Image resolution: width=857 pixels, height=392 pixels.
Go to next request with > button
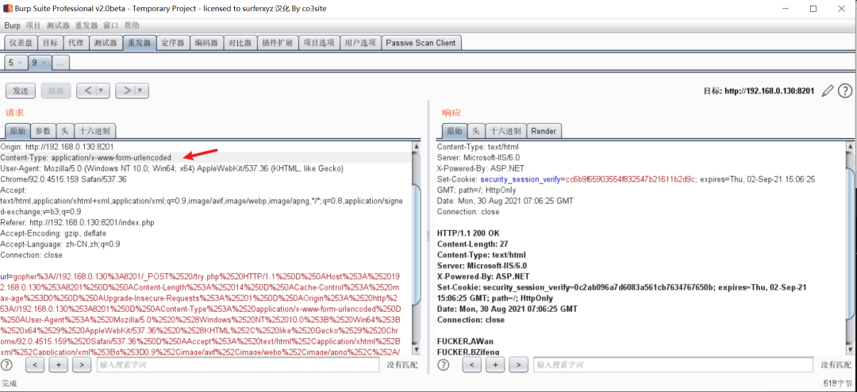click(125, 90)
